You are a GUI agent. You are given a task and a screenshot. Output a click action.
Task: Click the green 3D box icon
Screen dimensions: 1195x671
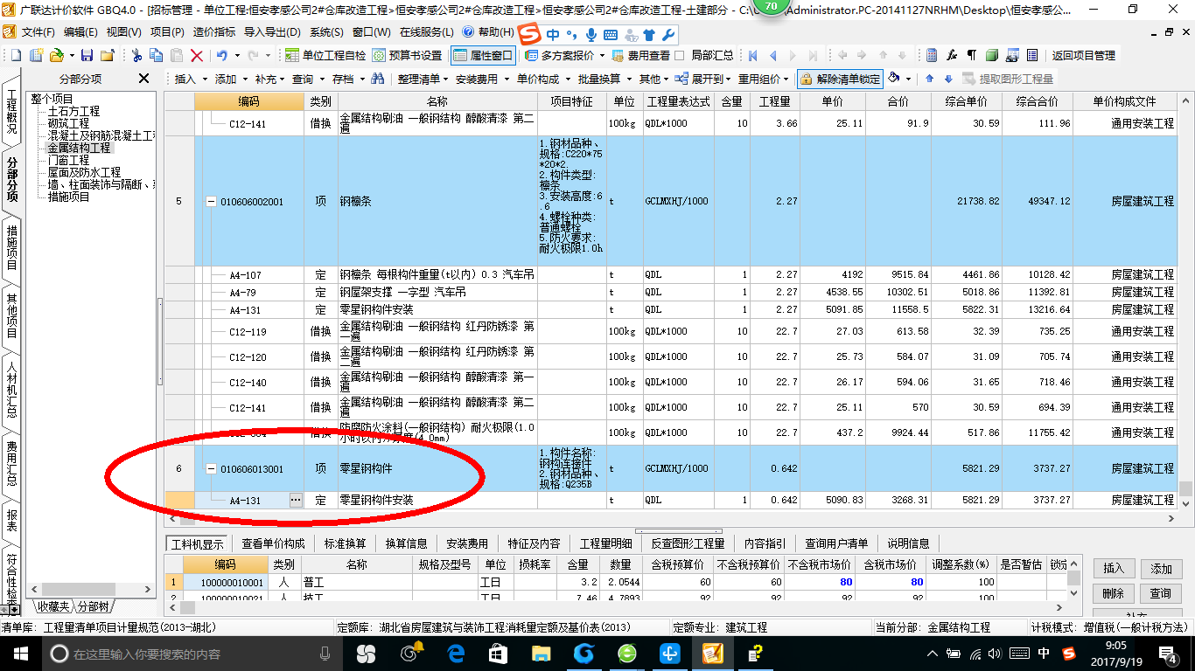click(x=992, y=55)
